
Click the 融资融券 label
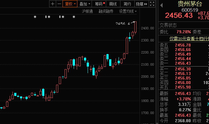[106, 11]
